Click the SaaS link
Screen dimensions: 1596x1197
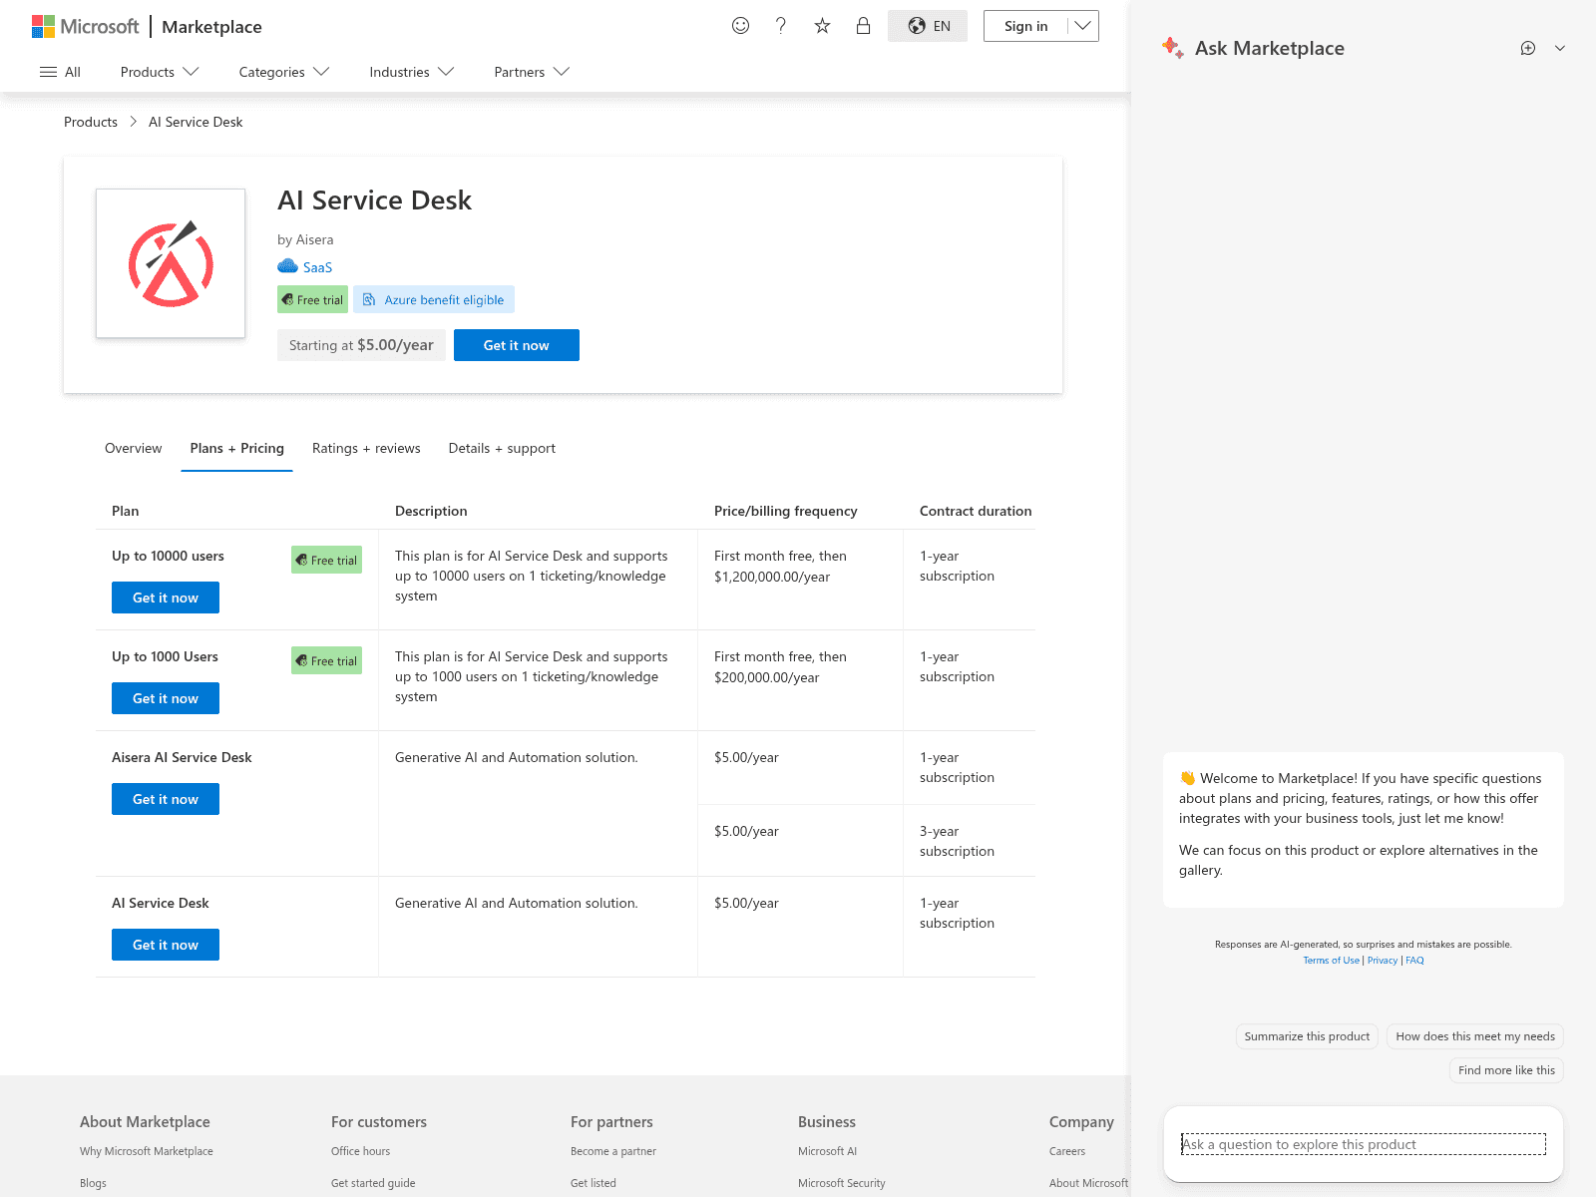[317, 267]
